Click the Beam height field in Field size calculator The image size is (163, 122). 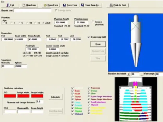37,112
